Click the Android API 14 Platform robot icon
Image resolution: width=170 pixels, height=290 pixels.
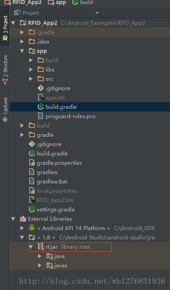click(x=32, y=228)
